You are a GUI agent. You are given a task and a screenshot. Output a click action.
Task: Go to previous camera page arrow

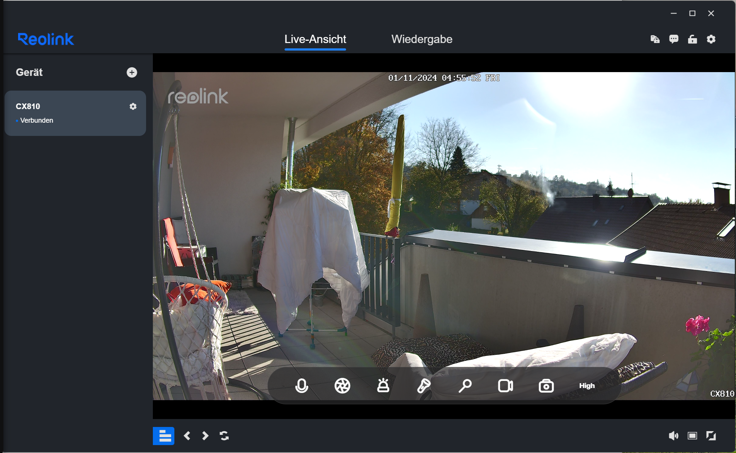tap(187, 436)
